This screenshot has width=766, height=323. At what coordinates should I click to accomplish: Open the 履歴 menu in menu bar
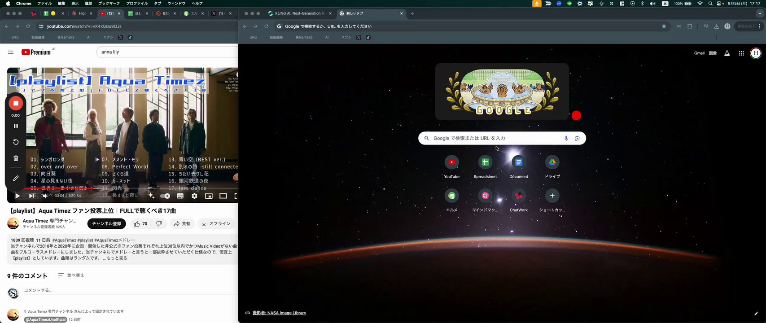point(88,4)
